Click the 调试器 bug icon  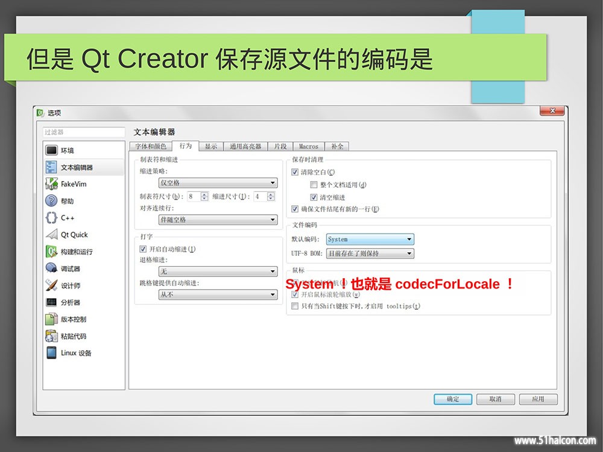coord(51,269)
